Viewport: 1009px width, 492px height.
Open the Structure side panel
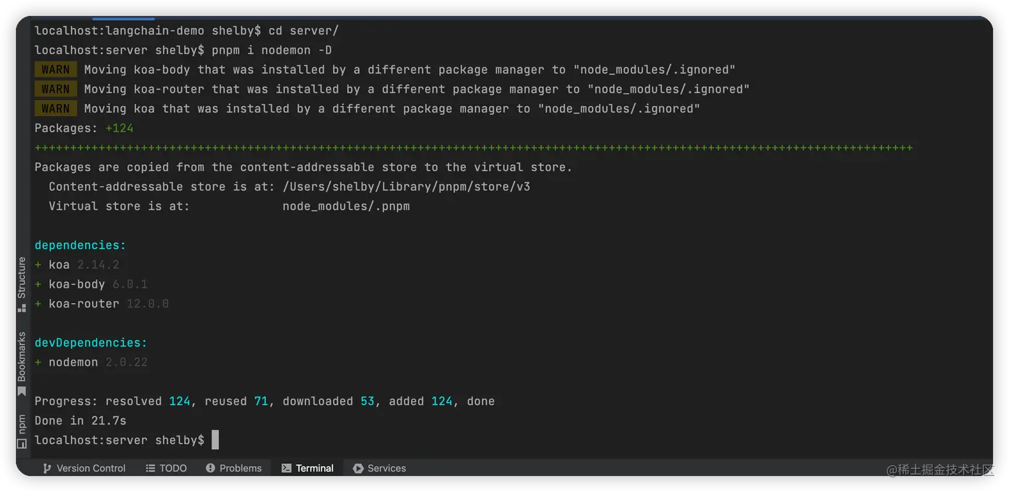tap(22, 285)
